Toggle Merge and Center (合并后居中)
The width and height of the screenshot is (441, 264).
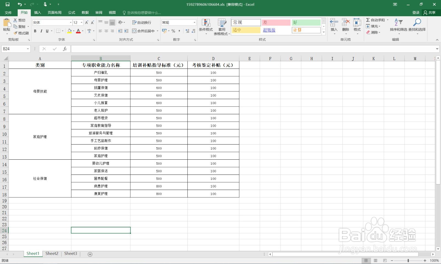click(x=143, y=31)
